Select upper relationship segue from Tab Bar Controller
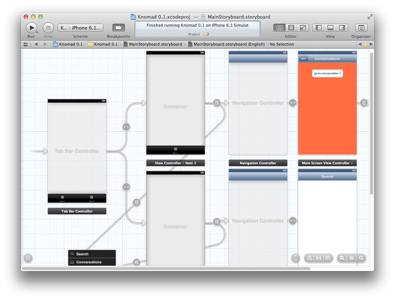 coord(126,127)
